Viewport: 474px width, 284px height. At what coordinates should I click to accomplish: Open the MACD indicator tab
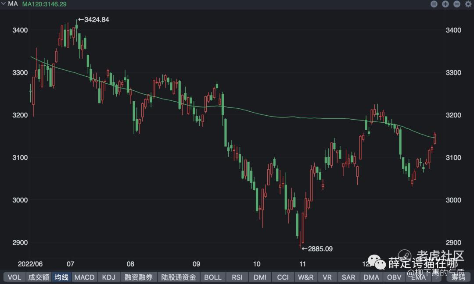click(x=84, y=277)
